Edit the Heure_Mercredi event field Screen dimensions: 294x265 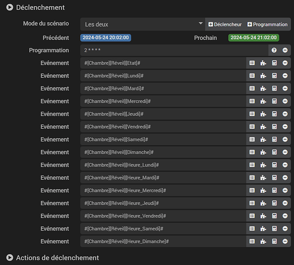163,190
